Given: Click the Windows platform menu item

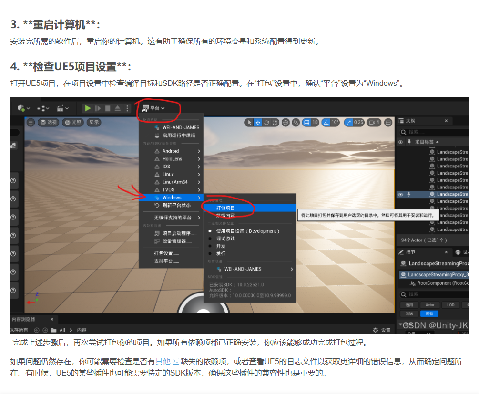Looking at the screenshot, I should pos(171,197).
